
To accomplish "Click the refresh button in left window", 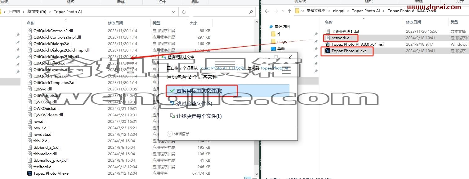I will coord(184,12).
